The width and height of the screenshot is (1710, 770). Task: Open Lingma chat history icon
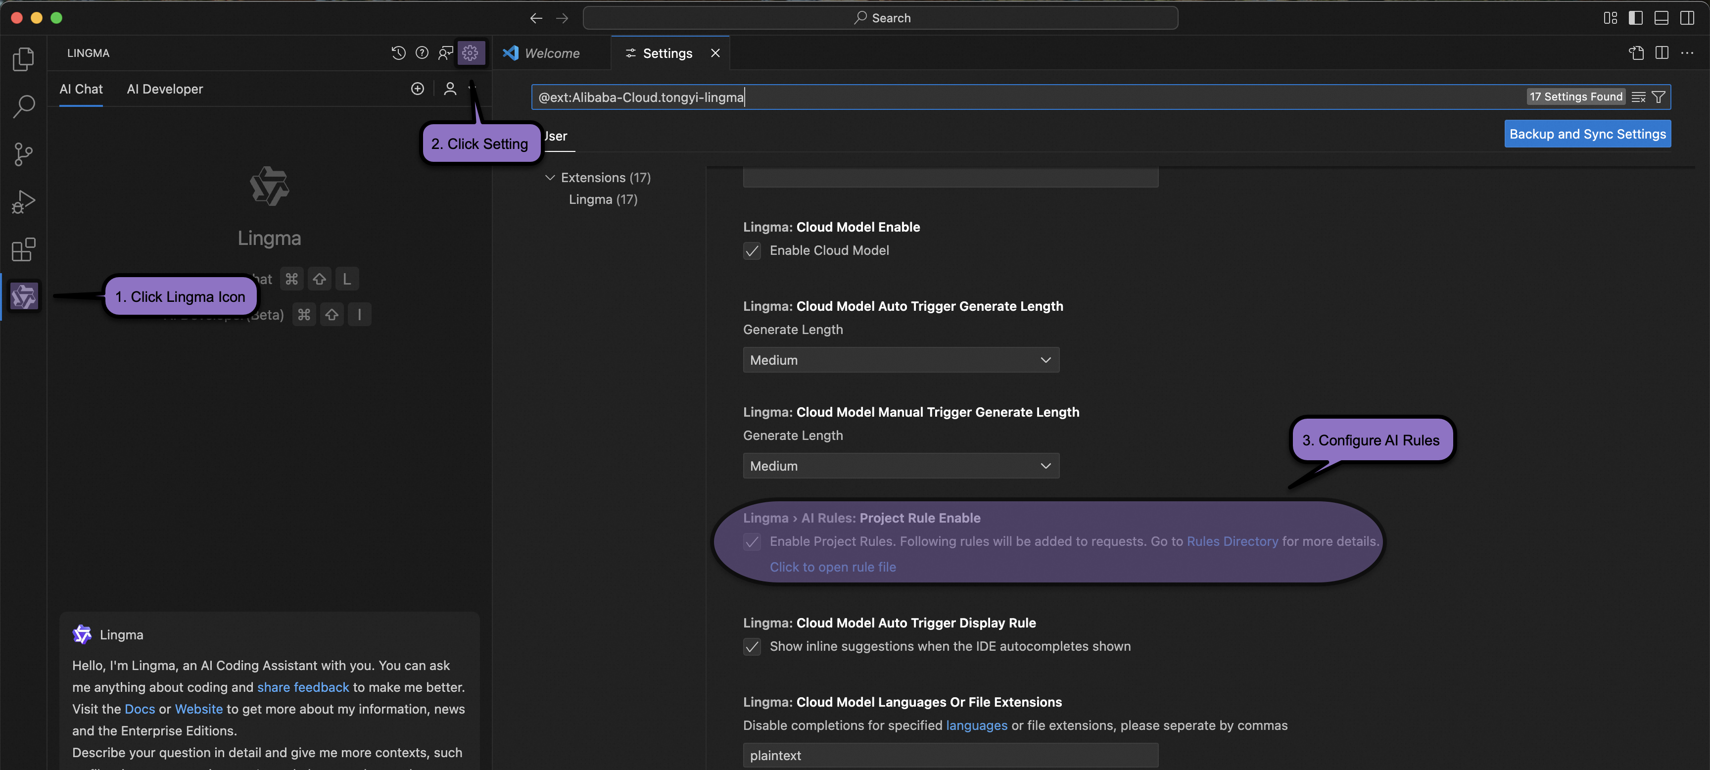[398, 53]
